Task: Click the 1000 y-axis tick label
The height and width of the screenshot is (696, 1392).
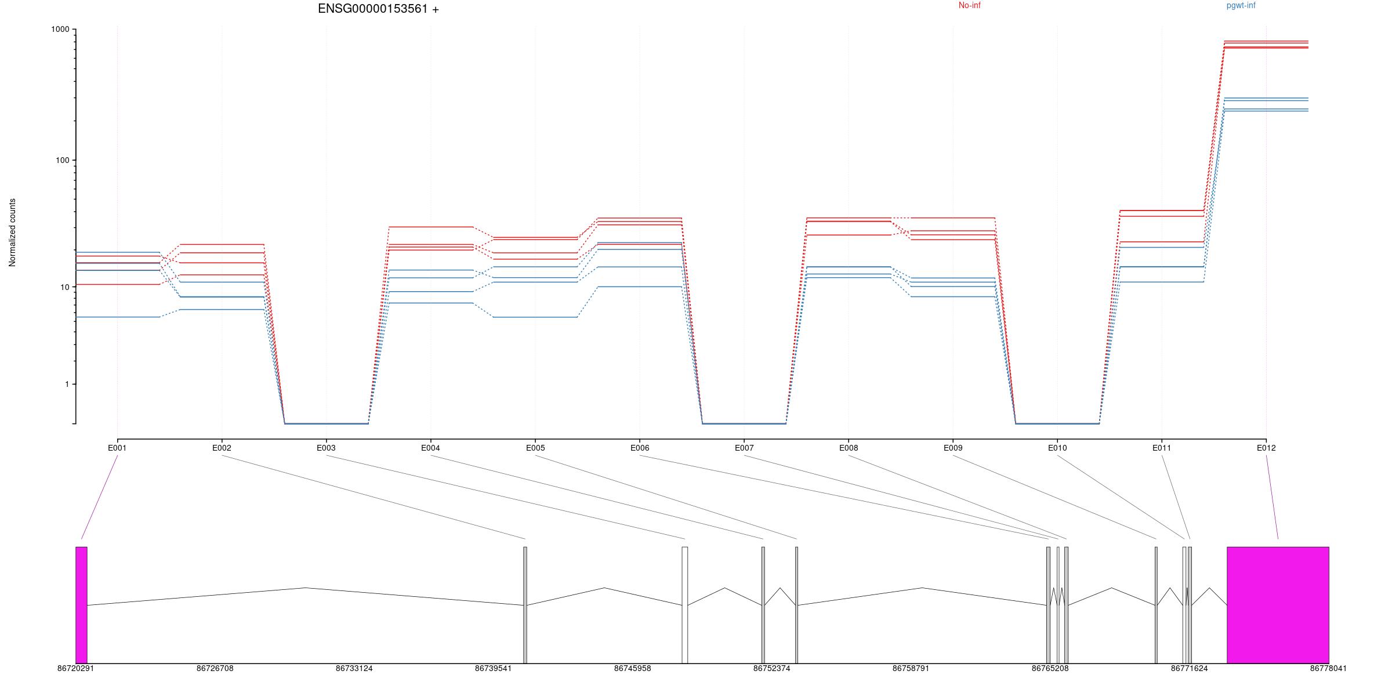Action: (x=60, y=30)
